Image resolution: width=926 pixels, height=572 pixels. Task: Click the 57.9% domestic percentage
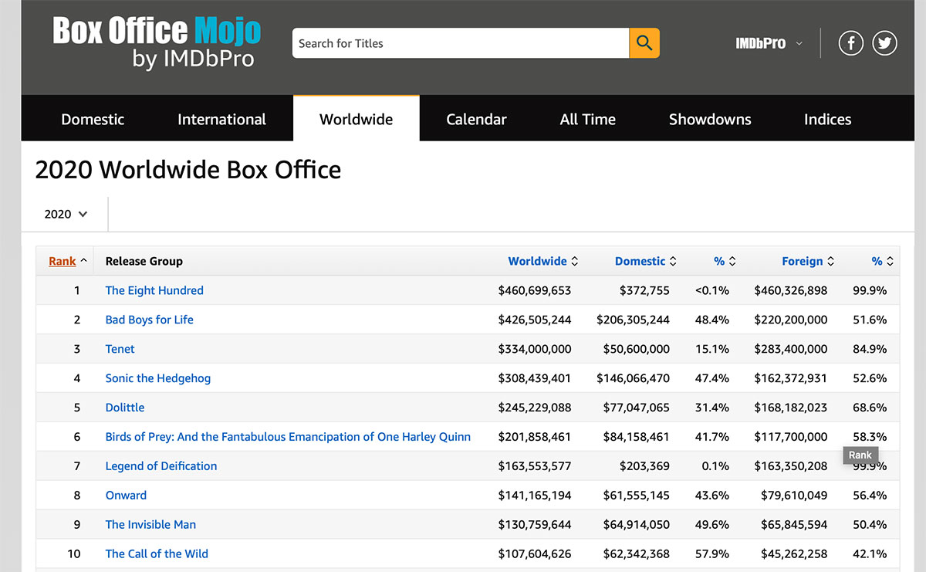[x=712, y=554]
